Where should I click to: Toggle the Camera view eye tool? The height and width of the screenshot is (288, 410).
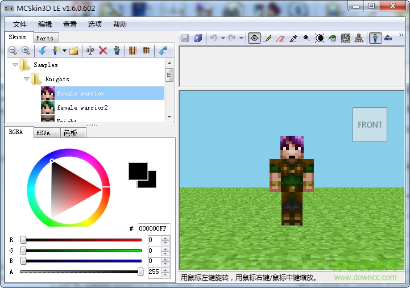pos(254,38)
